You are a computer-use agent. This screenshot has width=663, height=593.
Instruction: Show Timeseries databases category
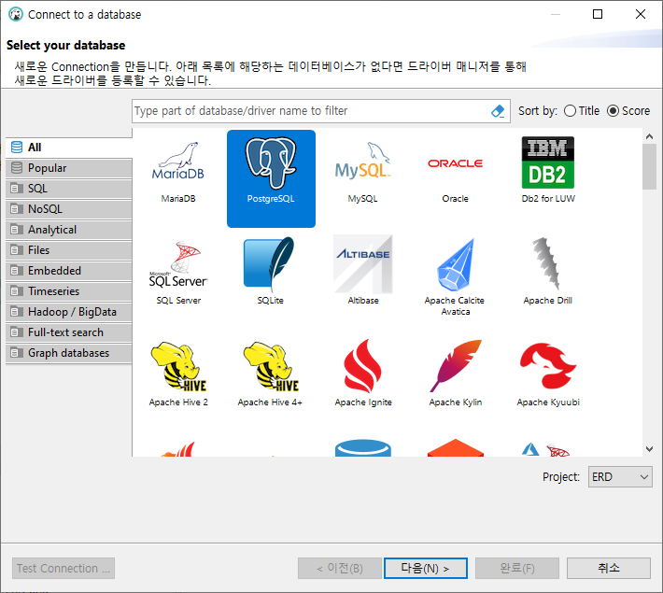pos(69,291)
